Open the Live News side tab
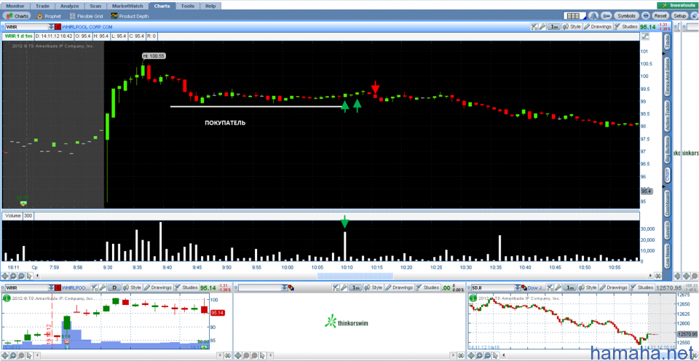 668,256
